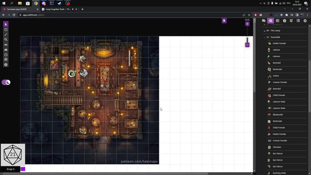Open the Help question mark tool
The width and height of the screenshot is (311, 175).
(6, 65)
